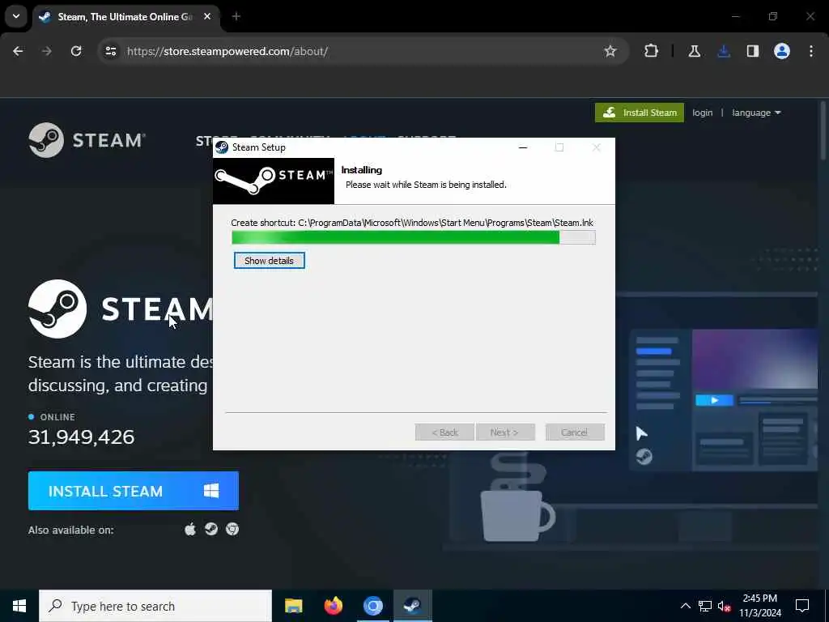Click the blue INSTALL STEAM button
829x622 pixels.
[x=134, y=491]
